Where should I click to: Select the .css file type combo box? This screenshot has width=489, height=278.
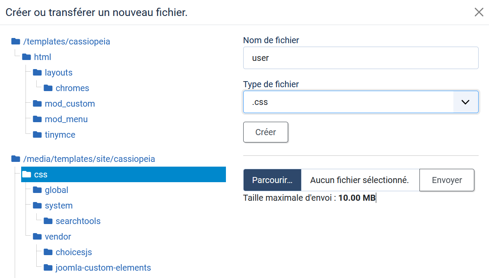(x=361, y=102)
